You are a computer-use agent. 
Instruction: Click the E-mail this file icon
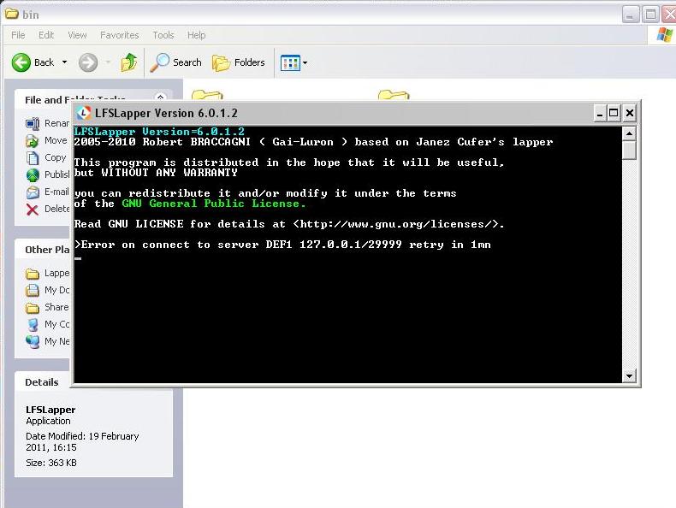coord(33,192)
